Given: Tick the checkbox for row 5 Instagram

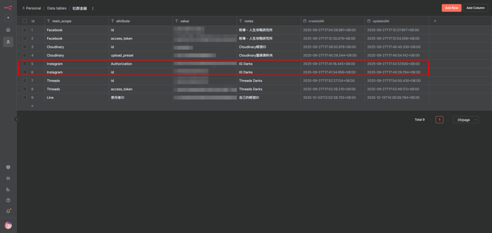Looking at the screenshot, I should [x=25, y=64].
